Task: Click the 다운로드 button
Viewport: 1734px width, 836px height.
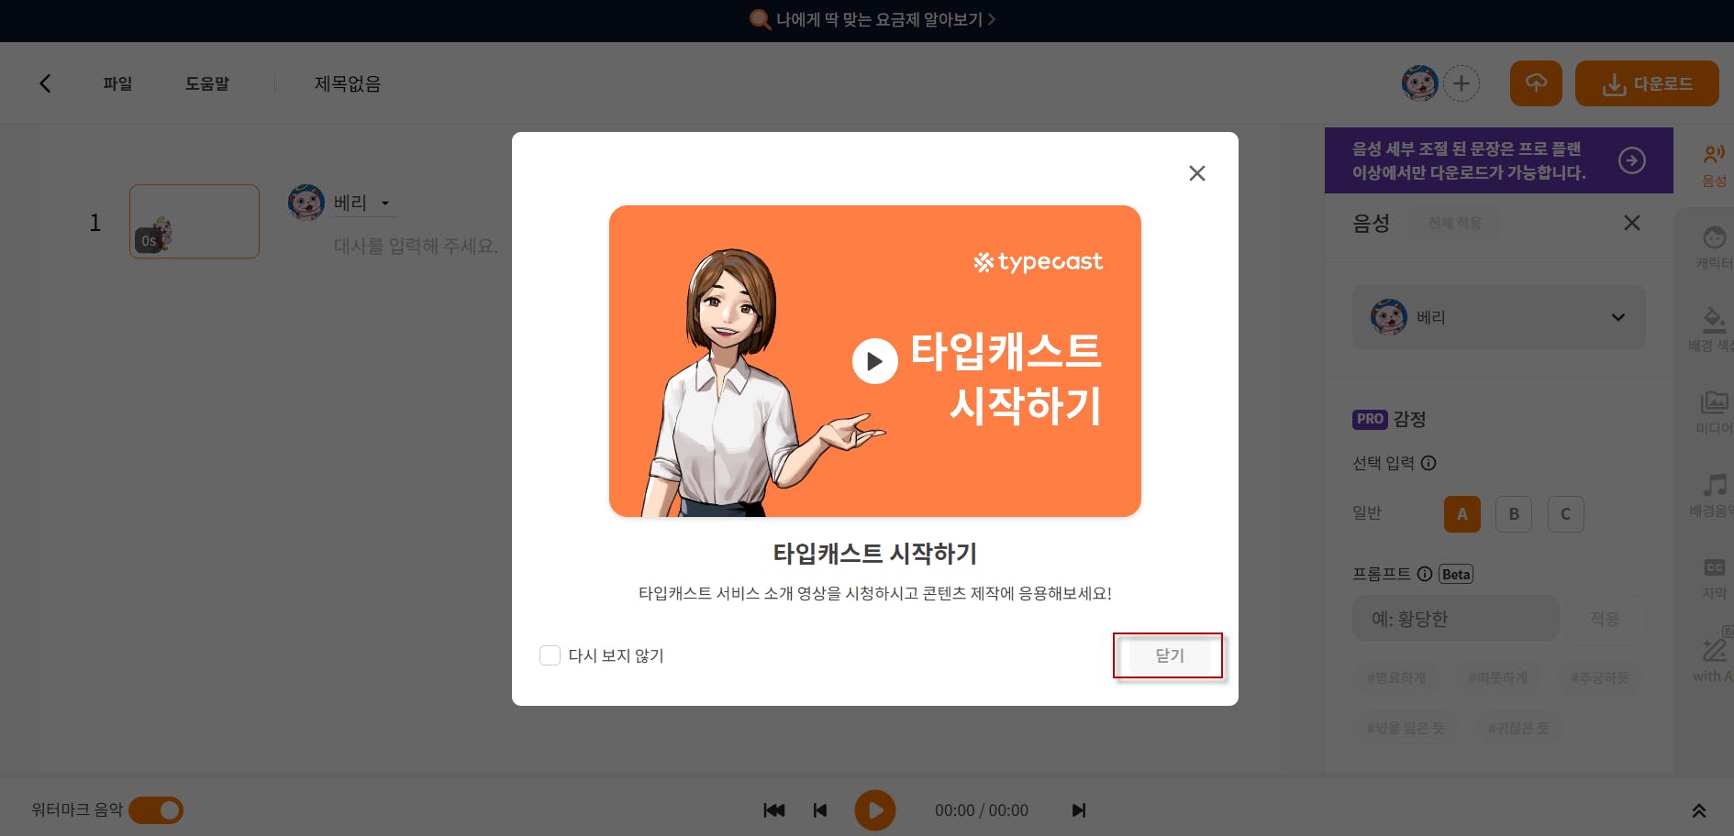Action: [x=1647, y=83]
